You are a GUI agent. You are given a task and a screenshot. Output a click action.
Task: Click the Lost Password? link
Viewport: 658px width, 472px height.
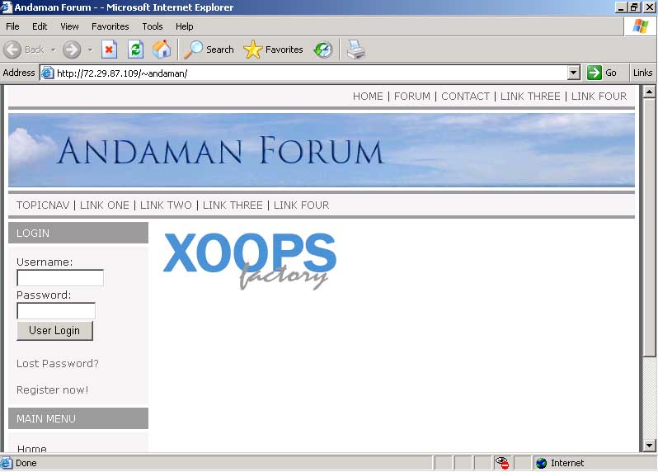pos(58,364)
